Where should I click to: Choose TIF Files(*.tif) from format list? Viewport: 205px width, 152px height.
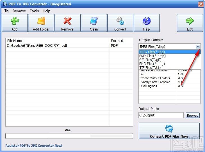click(x=170, y=67)
